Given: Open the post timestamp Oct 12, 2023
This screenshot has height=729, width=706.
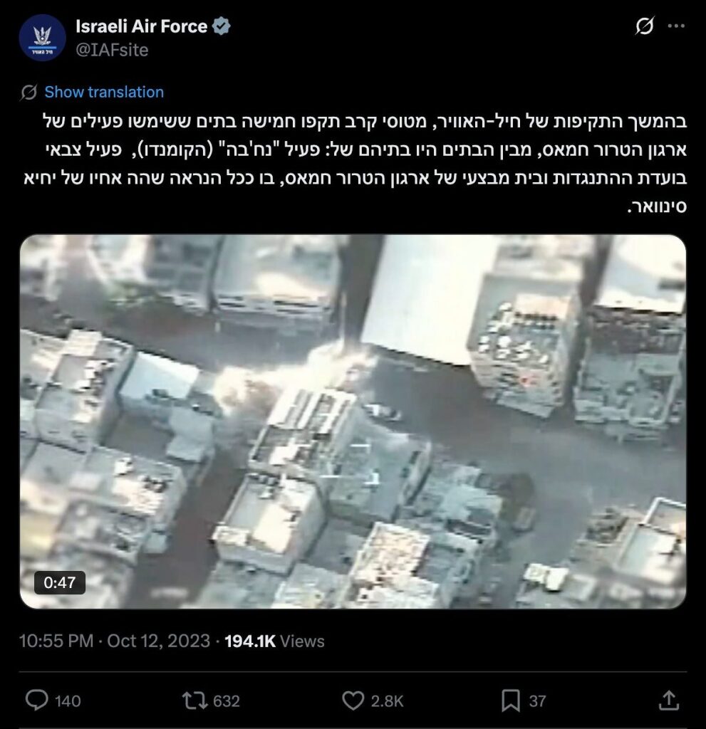Looking at the screenshot, I should [115, 641].
